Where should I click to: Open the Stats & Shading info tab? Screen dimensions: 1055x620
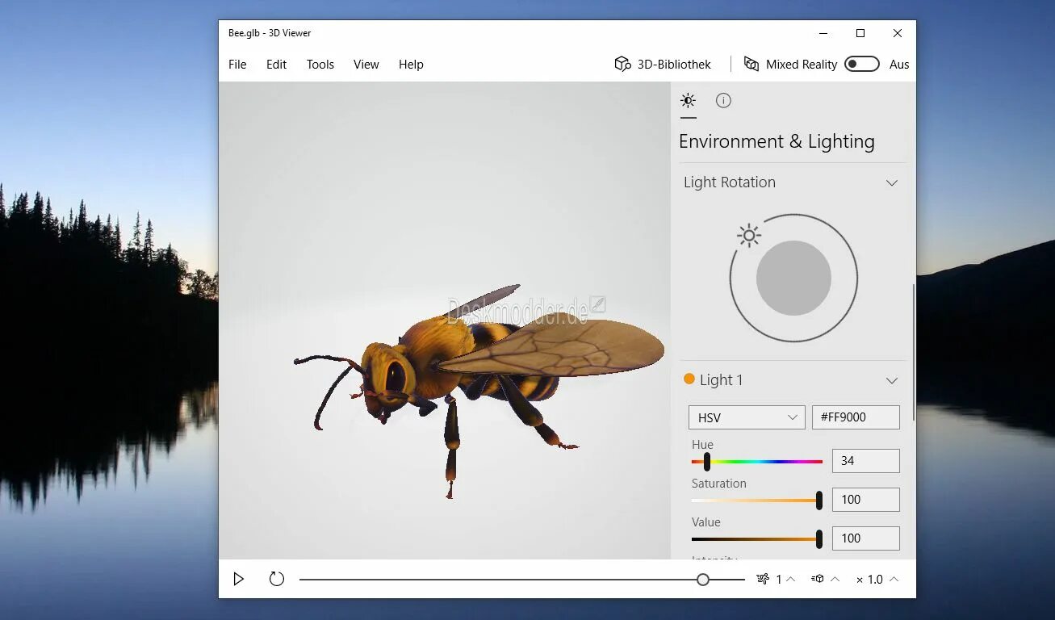(723, 101)
